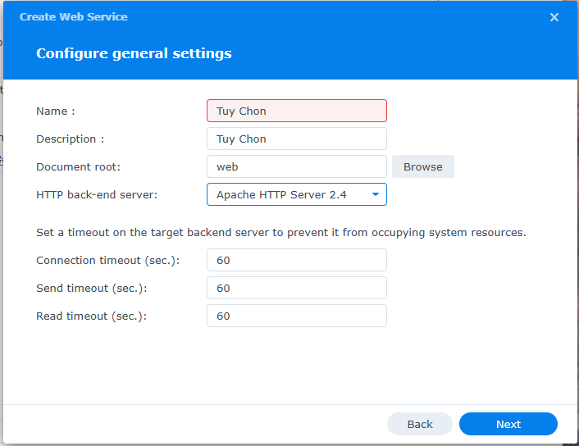Screen dimensions: 579x446
Task: Focus the Name field containing Tuy Chon
Action: tap(296, 111)
